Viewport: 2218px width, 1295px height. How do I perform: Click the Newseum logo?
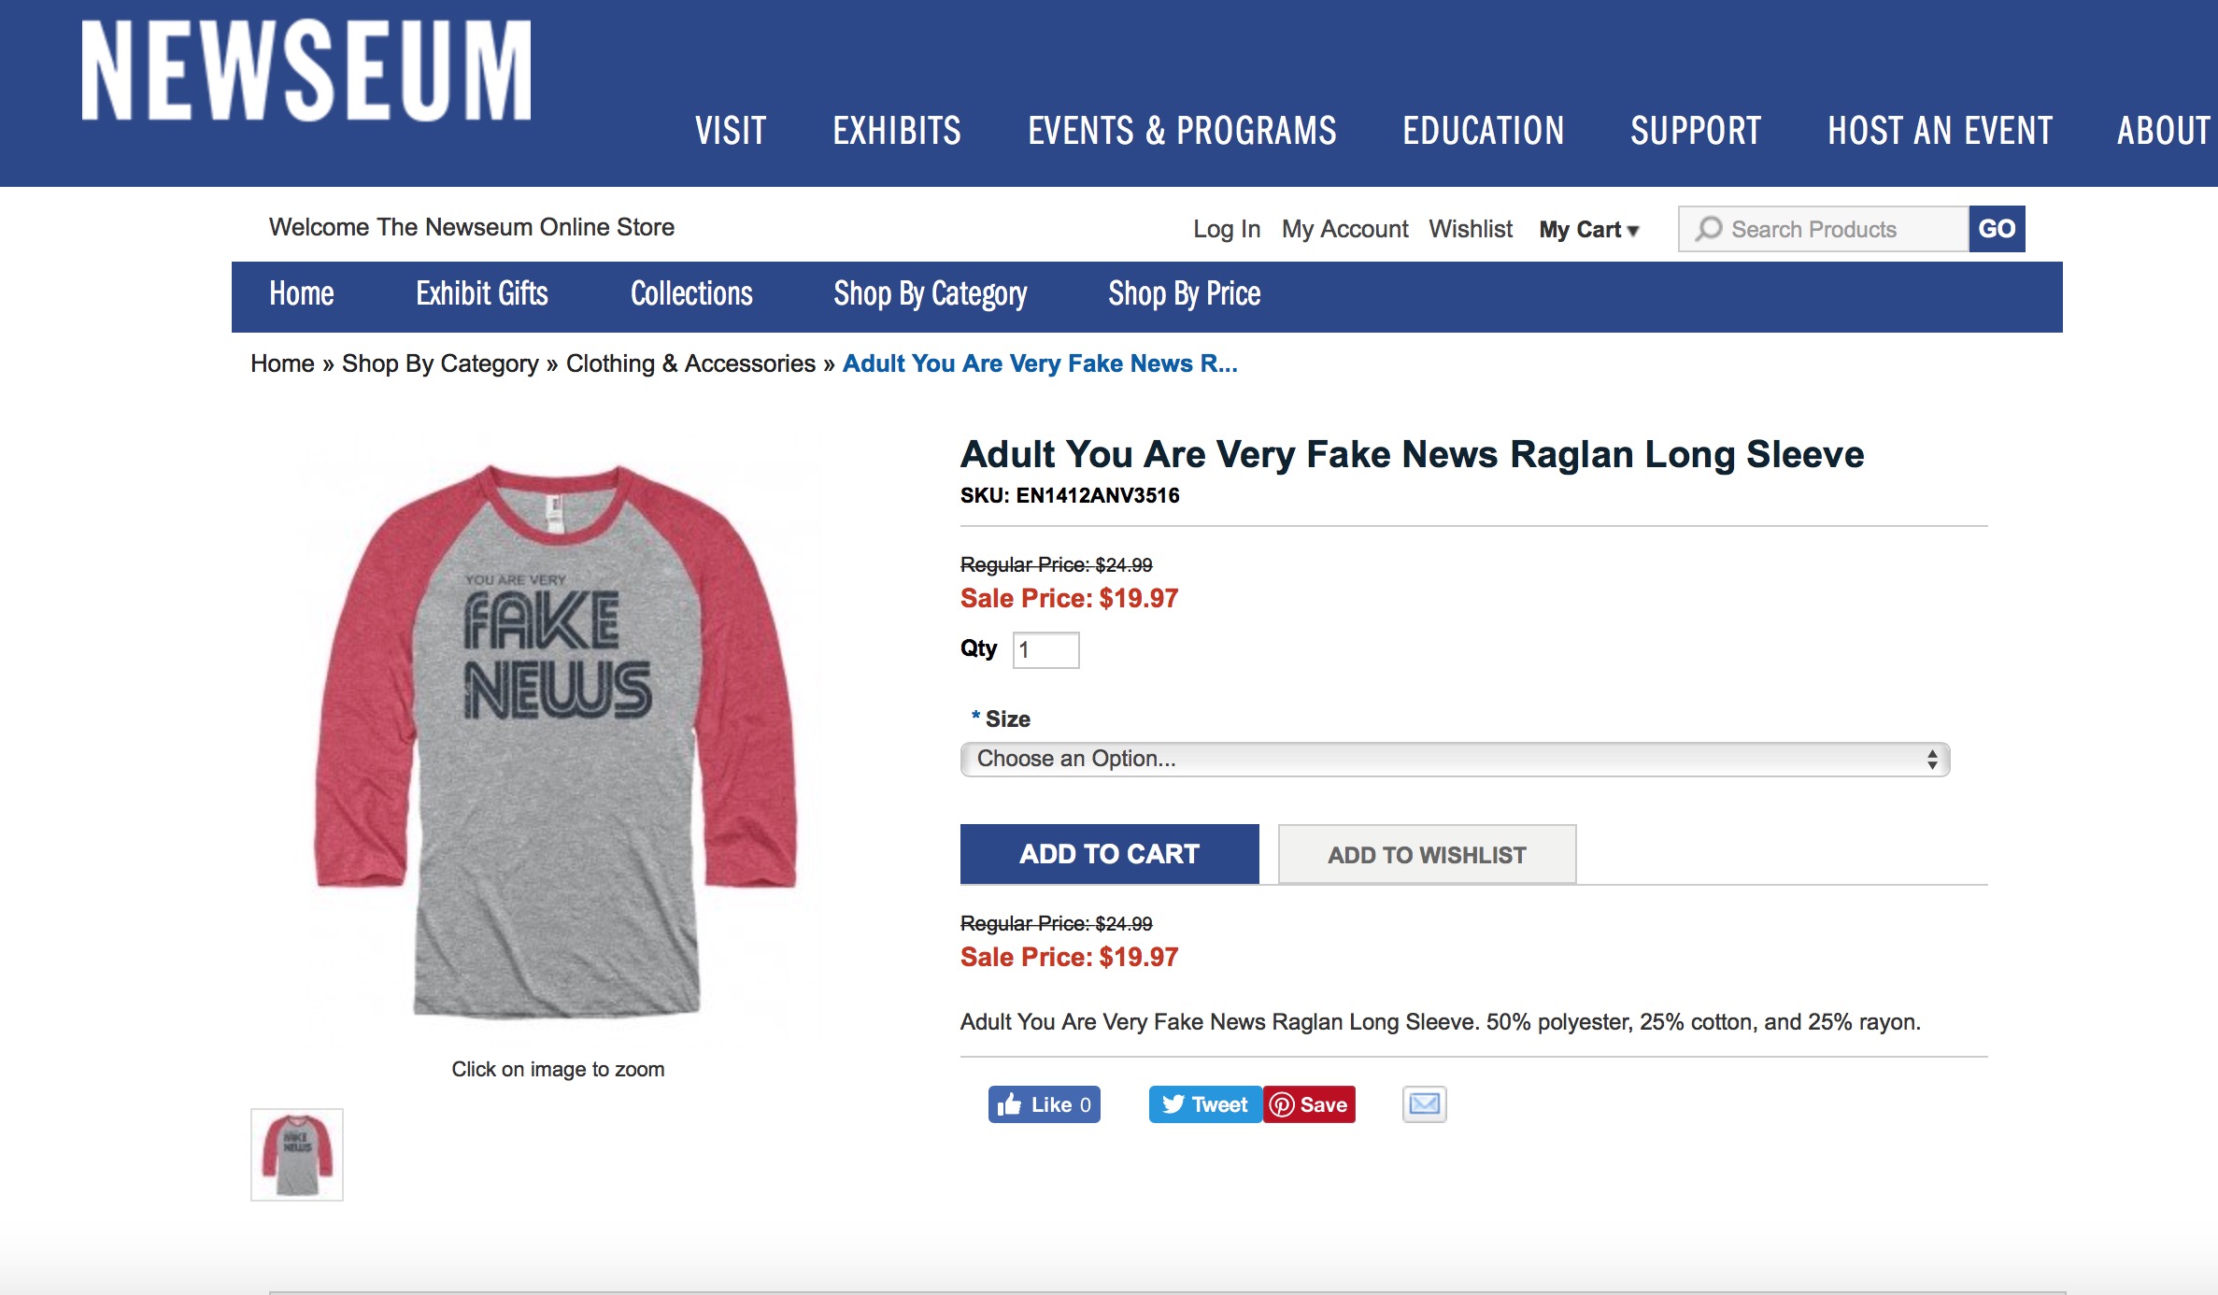click(306, 71)
